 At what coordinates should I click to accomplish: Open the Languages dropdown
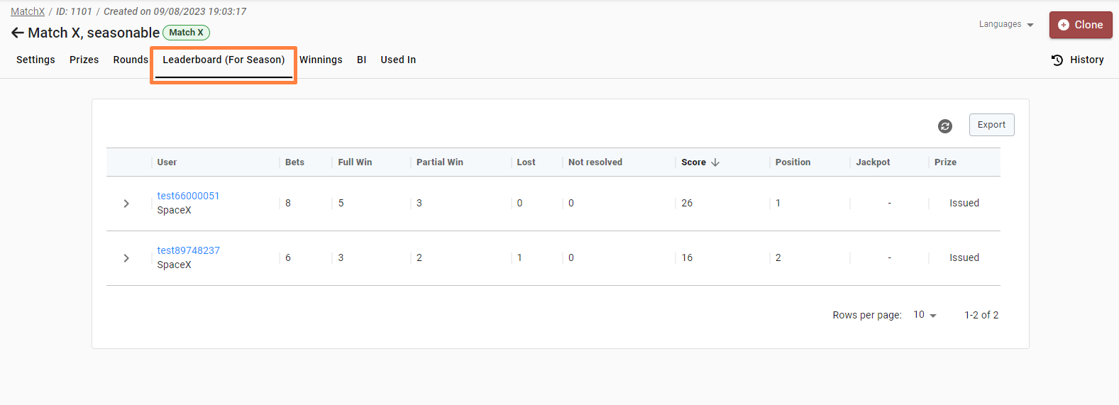point(1005,25)
